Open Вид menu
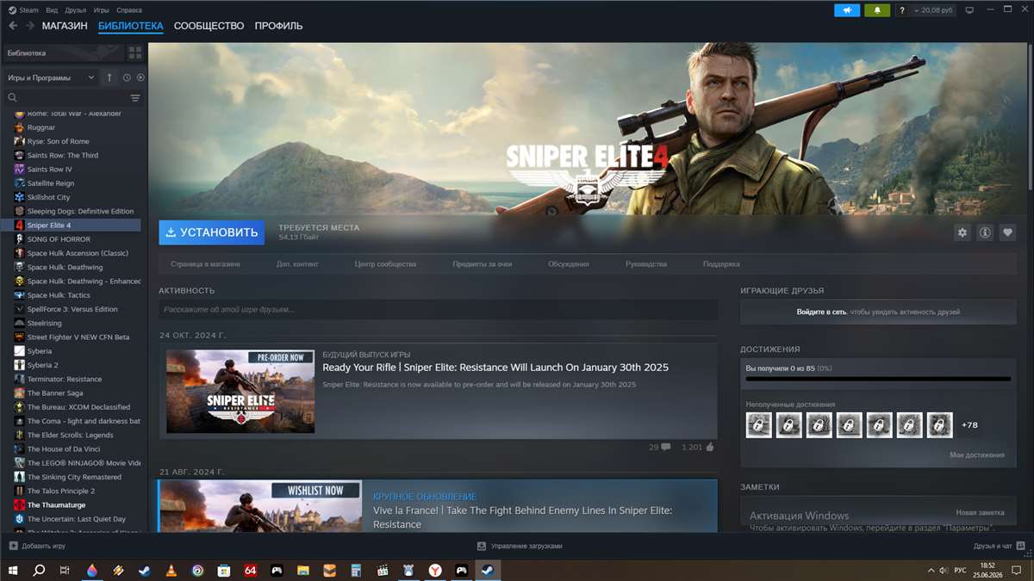 (52, 10)
